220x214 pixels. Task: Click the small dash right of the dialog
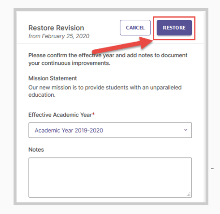[x=212, y=168]
